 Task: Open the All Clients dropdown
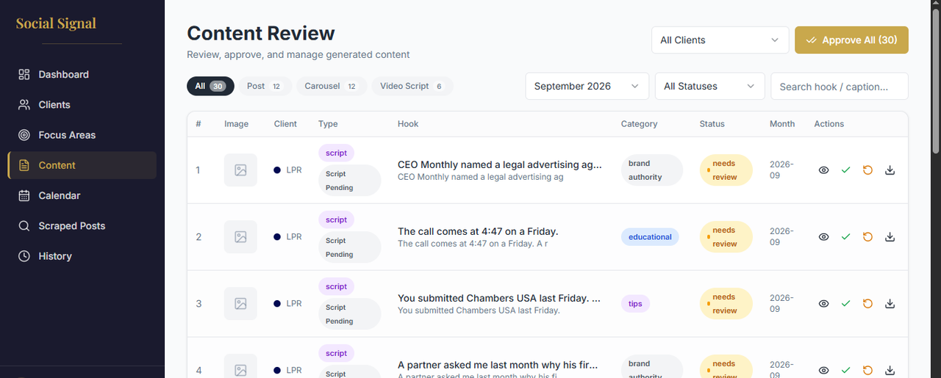[x=720, y=40]
